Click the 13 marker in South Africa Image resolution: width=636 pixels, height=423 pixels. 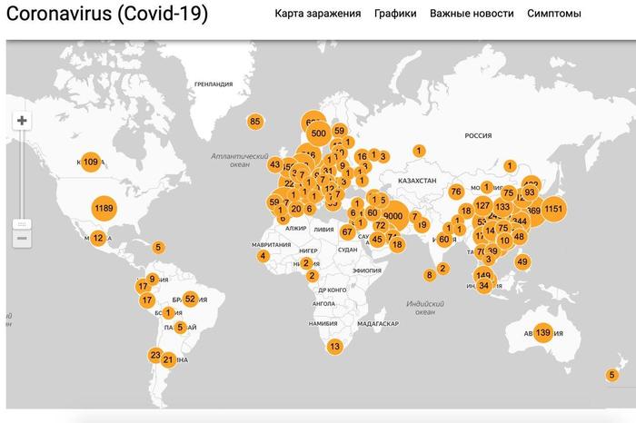[334, 346]
